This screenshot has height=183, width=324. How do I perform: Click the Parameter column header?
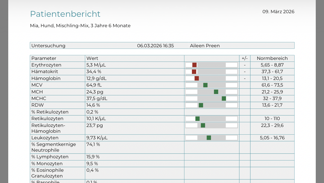point(44,59)
